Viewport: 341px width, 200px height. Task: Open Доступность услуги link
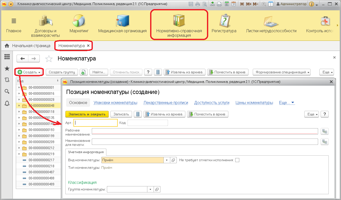click(212, 103)
